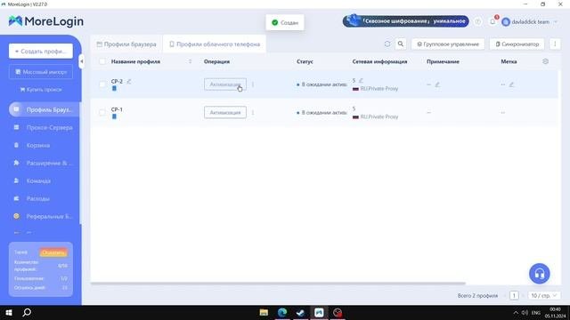Screen dimensions: 570x320
Task: Open Synchronizer button
Action: (517, 44)
